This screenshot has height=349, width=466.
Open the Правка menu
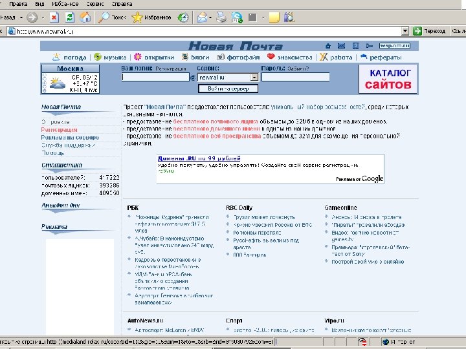18,4
